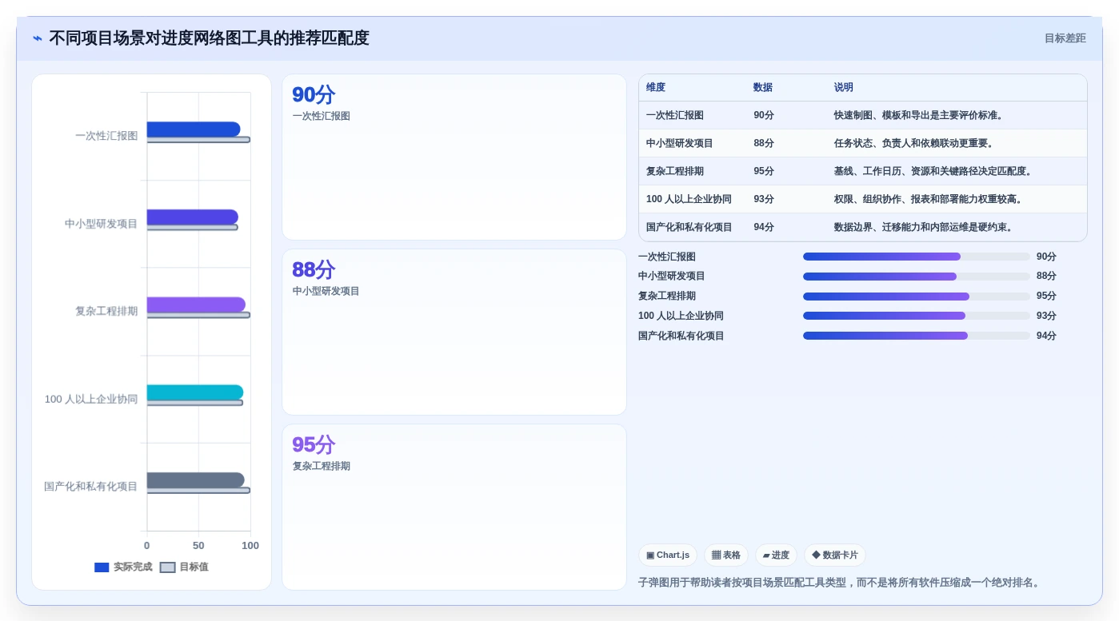Click the slate 国产化和私有化项目 chart bar
Screen dimensions: 1119x621
click(x=196, y=480)
